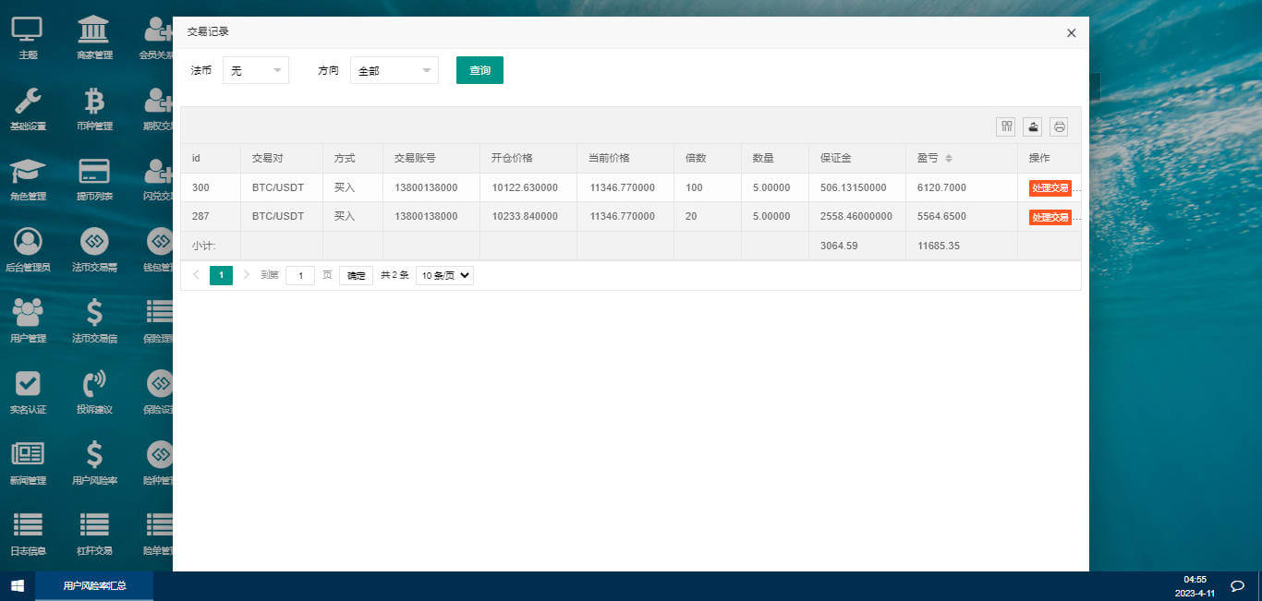Open the 商家管理 bank icon

(x=93, y=38)
